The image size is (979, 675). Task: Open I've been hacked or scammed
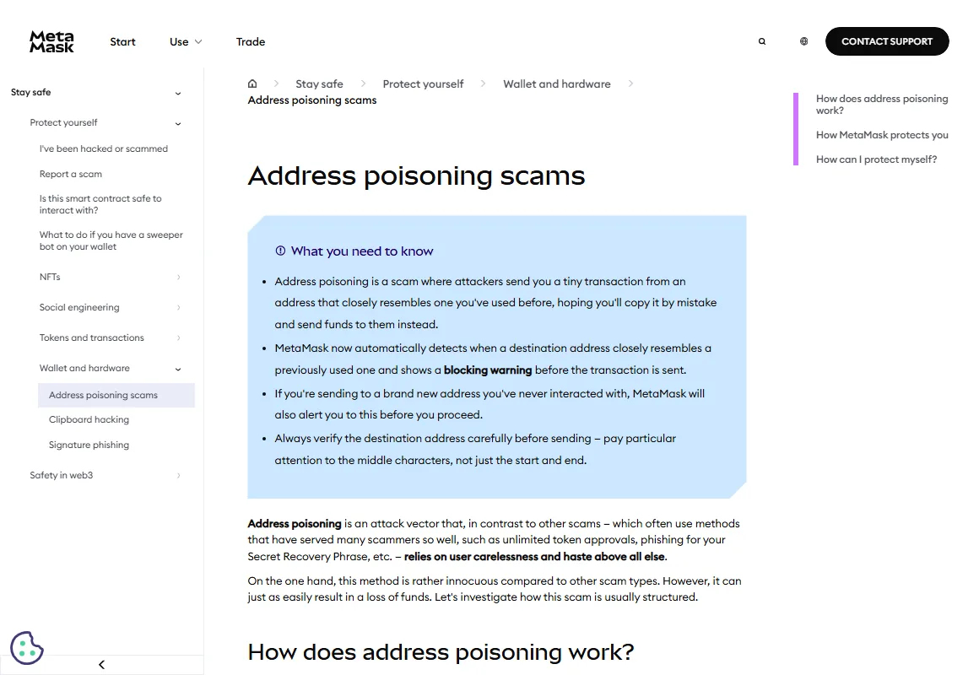coord(104,148)
